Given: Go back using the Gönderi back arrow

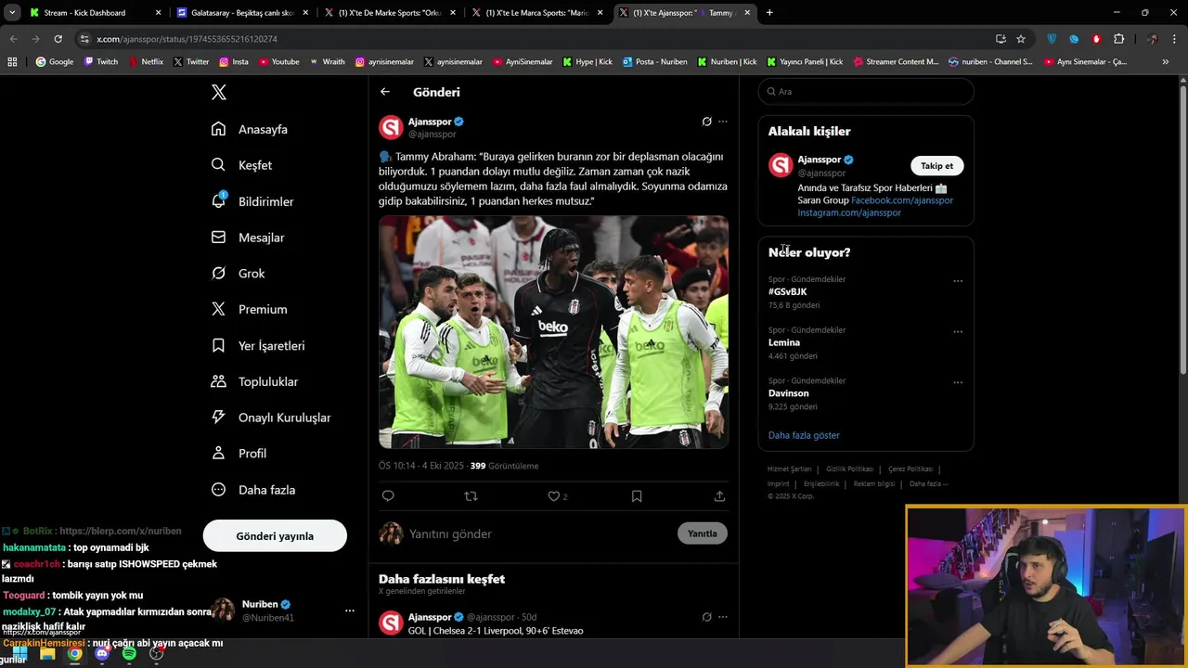Looking at the screenshot, I should click(385, 92).
